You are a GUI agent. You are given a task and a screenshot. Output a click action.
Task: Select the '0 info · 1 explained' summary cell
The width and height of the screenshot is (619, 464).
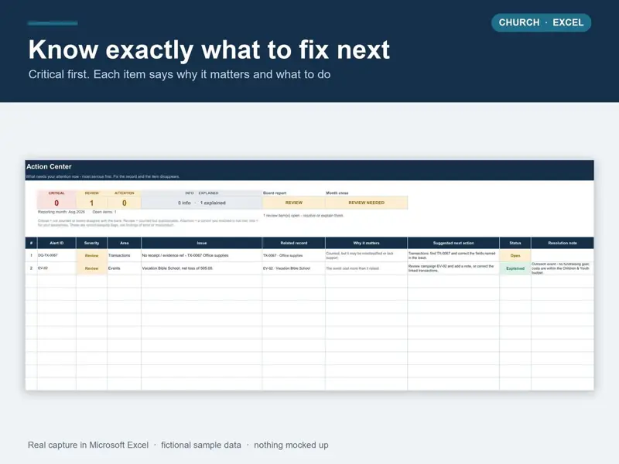[202, 203]
